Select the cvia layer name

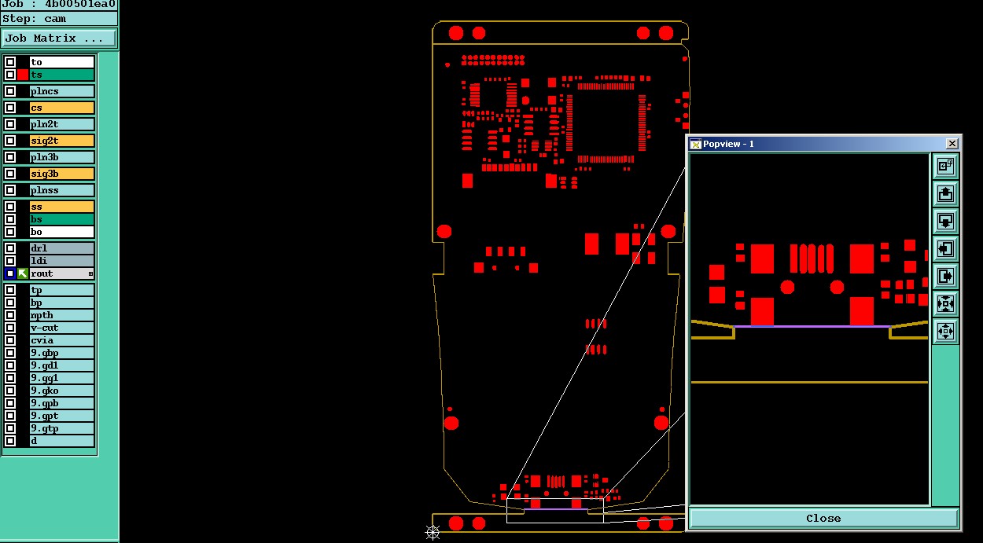(x=61, y=340)
